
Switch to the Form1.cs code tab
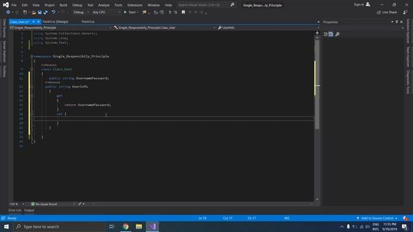click(x=88, y=21)
